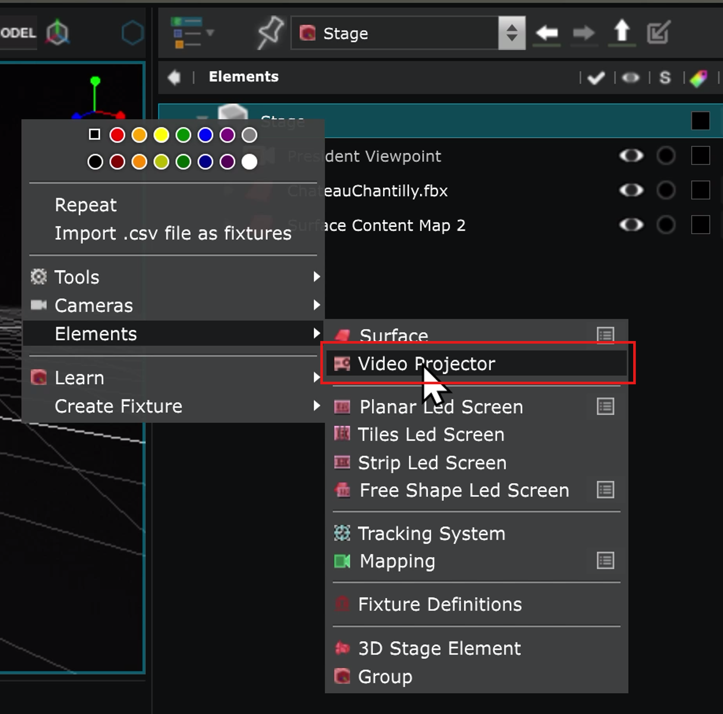Click the 3D axis cube icon

(x=57, y=33)
